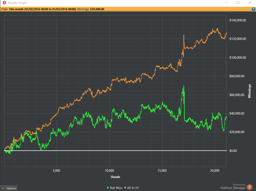The width and height of the screenshot is (256, 191).
Task: Click the $60,000.00 axis label
Action: click(237, 95)
